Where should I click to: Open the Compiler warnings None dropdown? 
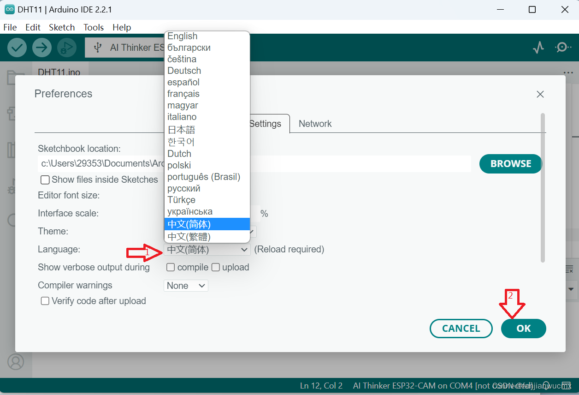(x=186, y=286)
